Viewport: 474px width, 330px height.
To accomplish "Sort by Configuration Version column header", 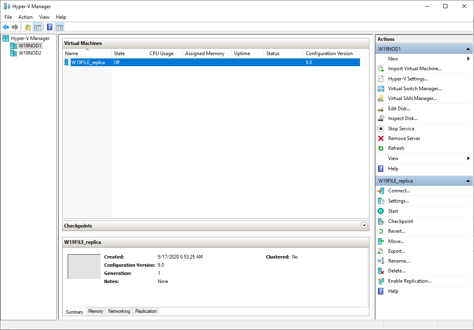I will (331, 53).
